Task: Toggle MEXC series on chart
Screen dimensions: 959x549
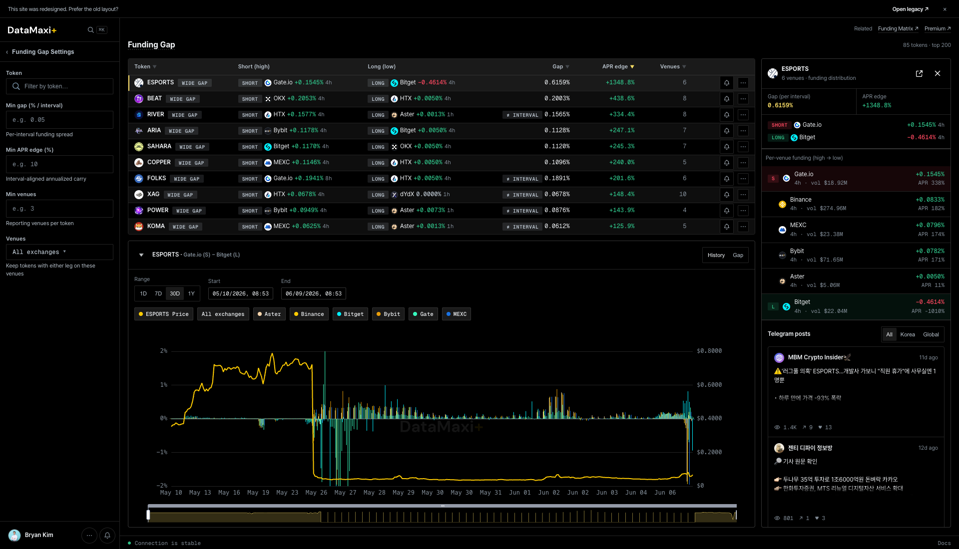Action: [457, 314]
